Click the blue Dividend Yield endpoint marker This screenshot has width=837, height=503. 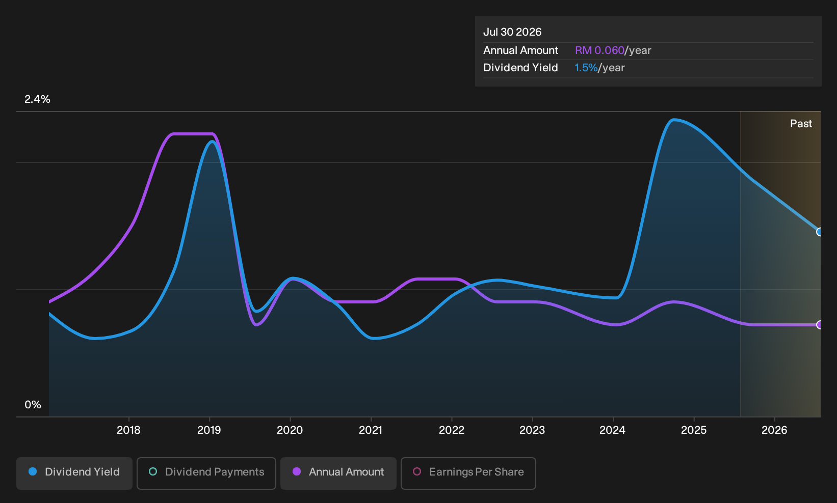click(x=820, y=232)
